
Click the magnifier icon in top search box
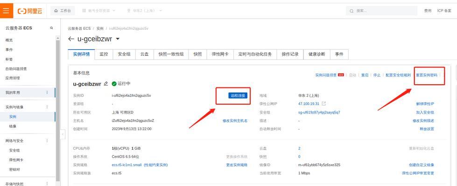pos(352,11)
